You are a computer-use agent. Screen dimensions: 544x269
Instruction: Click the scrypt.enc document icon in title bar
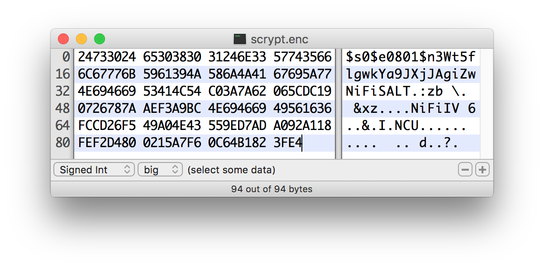[x=239, y=39]
